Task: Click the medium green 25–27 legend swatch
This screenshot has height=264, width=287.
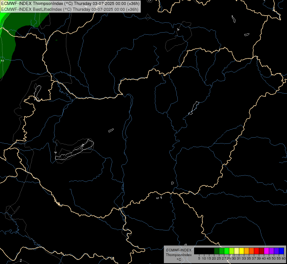Action: coord(222,251)
